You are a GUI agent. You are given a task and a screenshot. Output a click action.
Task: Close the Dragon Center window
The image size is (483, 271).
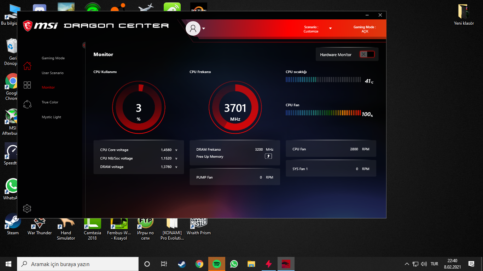click(380, 15)
